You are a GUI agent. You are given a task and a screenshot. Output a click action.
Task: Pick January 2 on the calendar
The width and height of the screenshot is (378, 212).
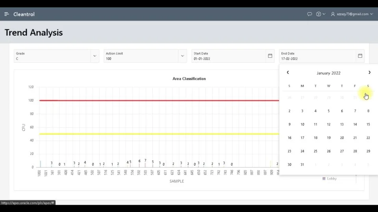(x=289, y=111)
